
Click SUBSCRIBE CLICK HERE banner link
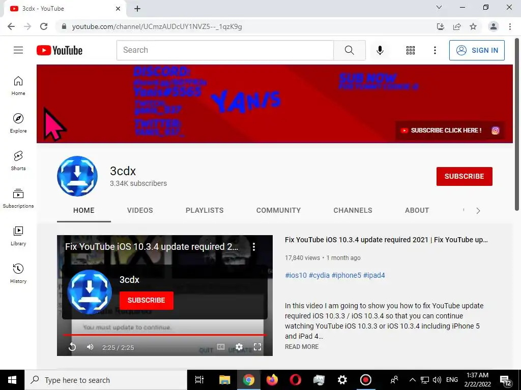click(x=442, y=131)
